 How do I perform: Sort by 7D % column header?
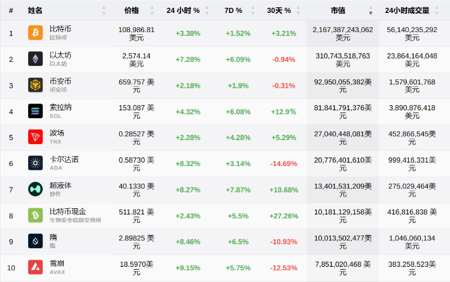(x=234, y=11)
